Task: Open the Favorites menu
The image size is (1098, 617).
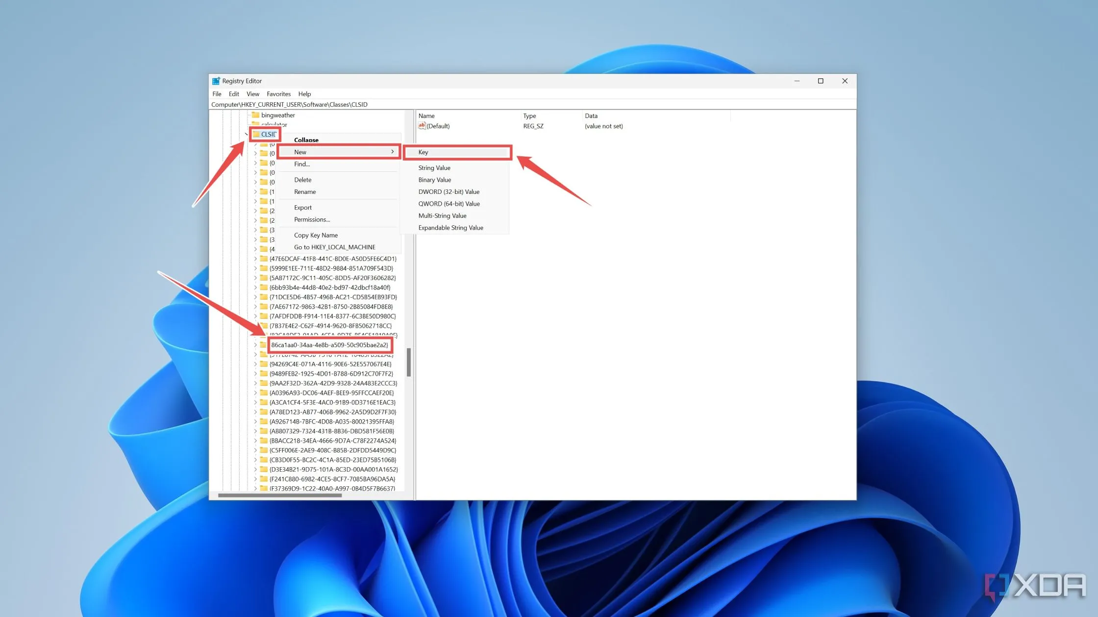Action: 278,94
